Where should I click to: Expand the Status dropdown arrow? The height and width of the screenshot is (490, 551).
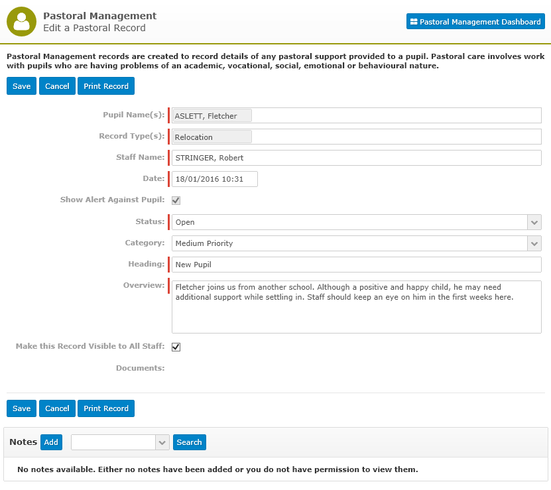534,222
